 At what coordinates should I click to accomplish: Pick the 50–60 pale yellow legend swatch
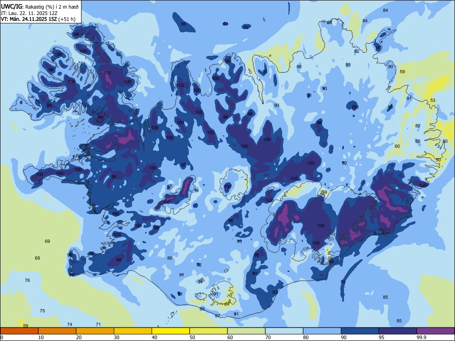208,331
